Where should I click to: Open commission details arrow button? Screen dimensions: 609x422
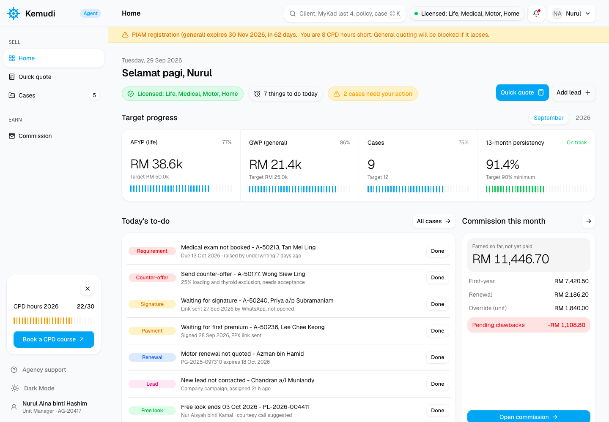click(589, 221)
